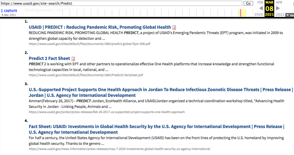Click PDF icon beside PREDICT Reducing Pandemic Risk
Viewport: 294px width, 155px height.
(174, 28)
